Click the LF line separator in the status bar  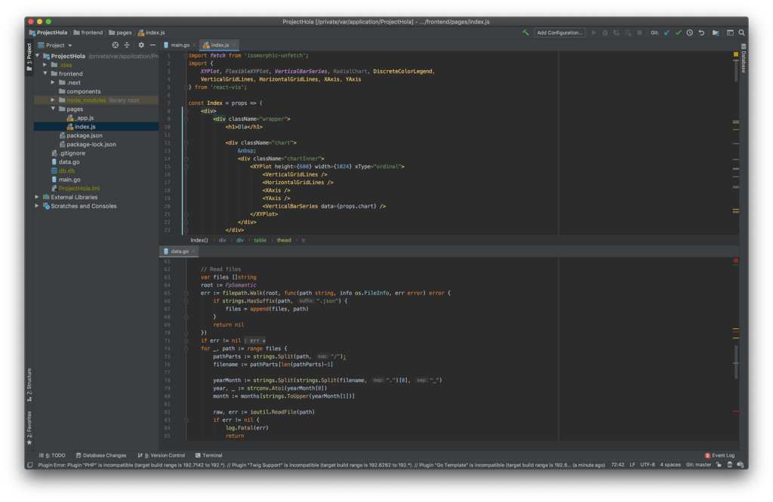[x=632, y=464]
